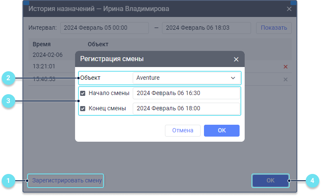Viewport: 321px width, 196px height.
Task: Close the История назначений window
Action: [x=289, y=9]
